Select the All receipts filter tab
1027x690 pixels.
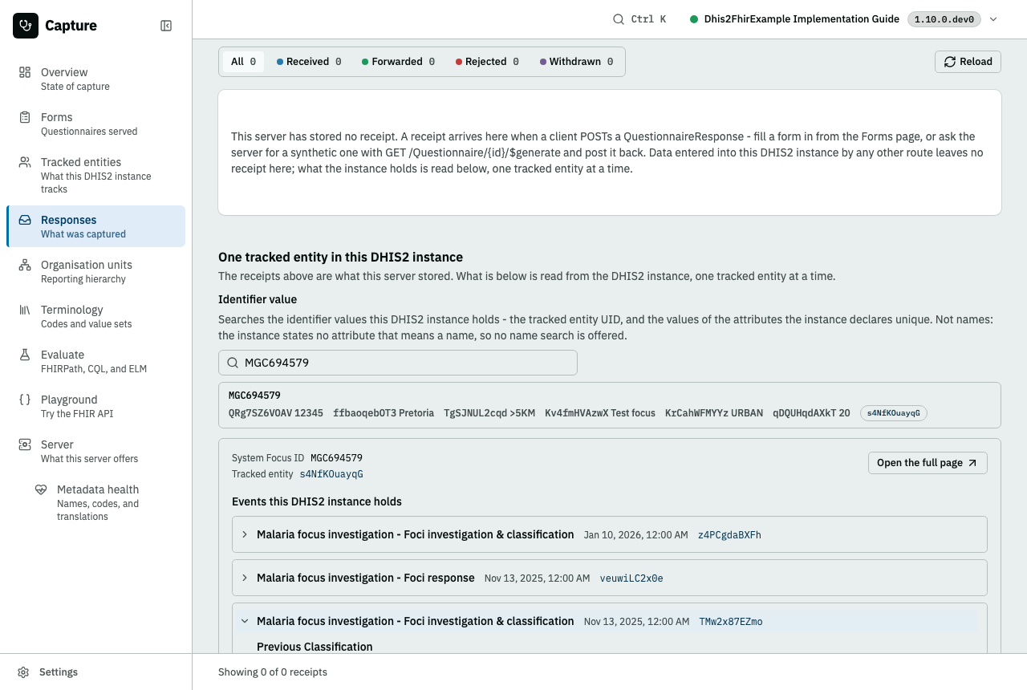point(243,62)
